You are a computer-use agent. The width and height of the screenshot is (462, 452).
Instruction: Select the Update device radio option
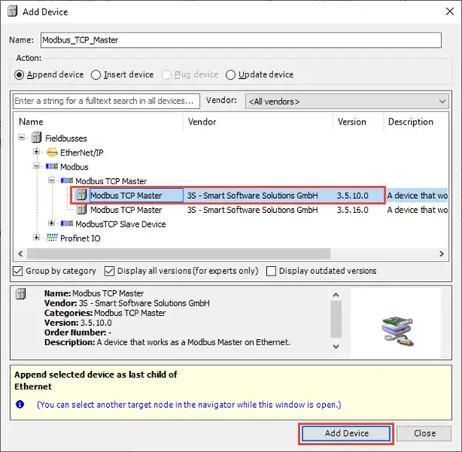pos(231,74)
